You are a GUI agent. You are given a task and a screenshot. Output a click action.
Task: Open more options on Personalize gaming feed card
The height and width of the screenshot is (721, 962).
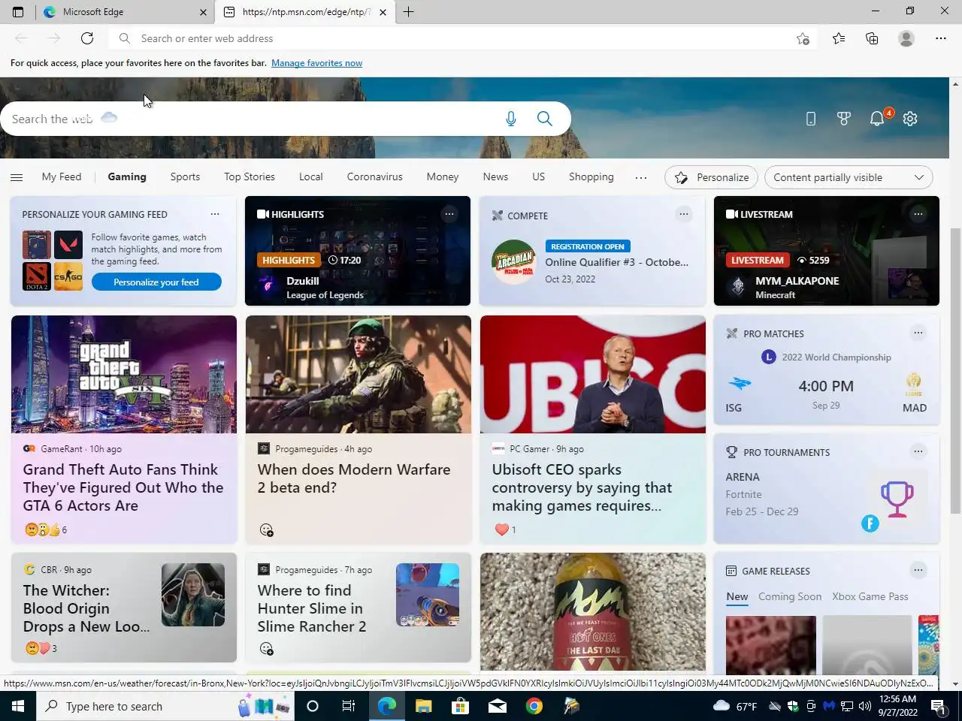tap(215, 214)
